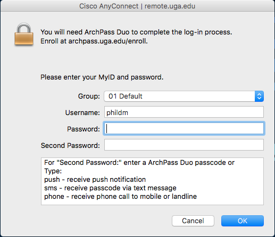The width and height of the screenshot is (275, 237).
Task: Cancel the AnyConnect login dialog
Action: (193, 221)
